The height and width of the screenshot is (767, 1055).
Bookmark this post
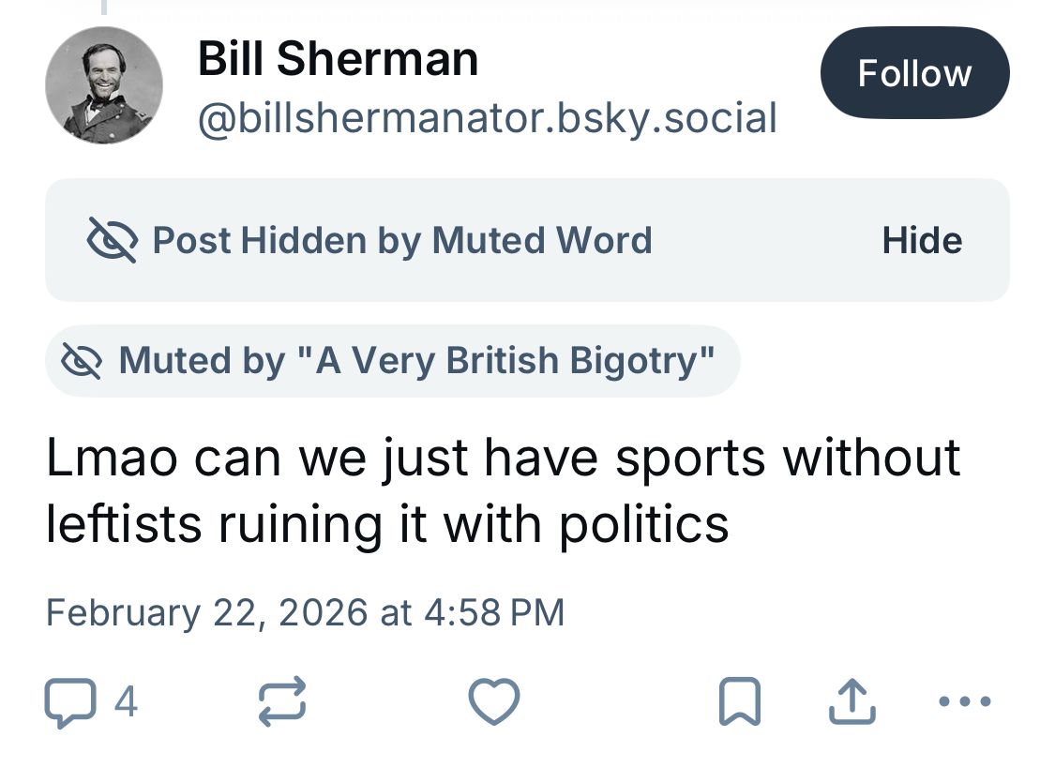pyautogui.click(x=739, y=703)
